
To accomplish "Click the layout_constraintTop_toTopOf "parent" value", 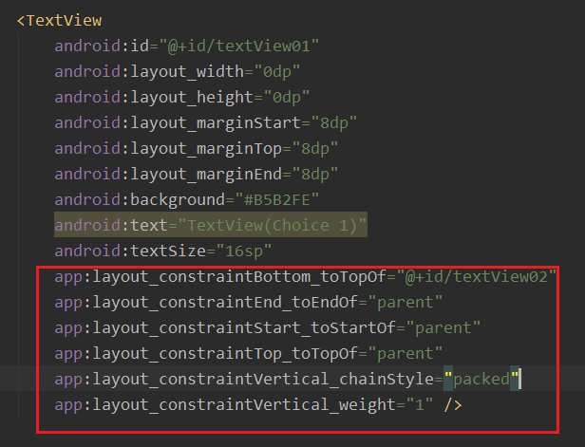I will click(406, 353).
